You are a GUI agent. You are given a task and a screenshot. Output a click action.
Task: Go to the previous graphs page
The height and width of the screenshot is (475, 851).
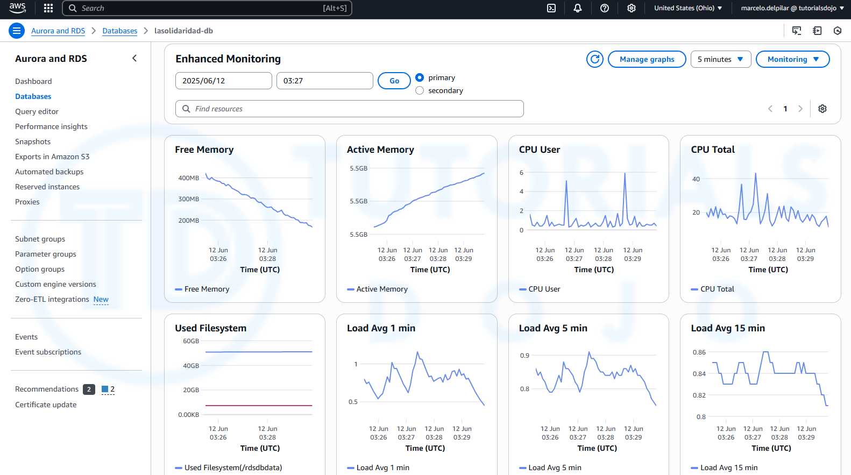coord(770,109)
